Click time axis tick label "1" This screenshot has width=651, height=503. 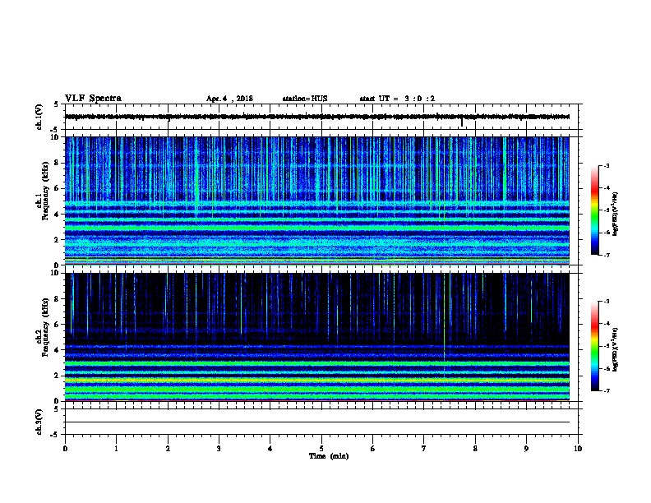(x=116, y=449)
